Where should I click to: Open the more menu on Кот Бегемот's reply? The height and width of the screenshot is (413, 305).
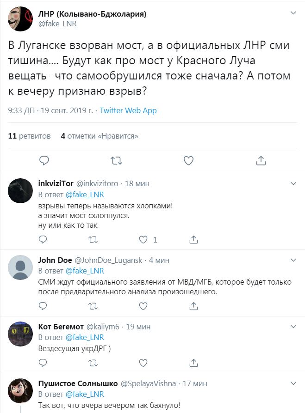pyautogui.click(x=293, y=327)
